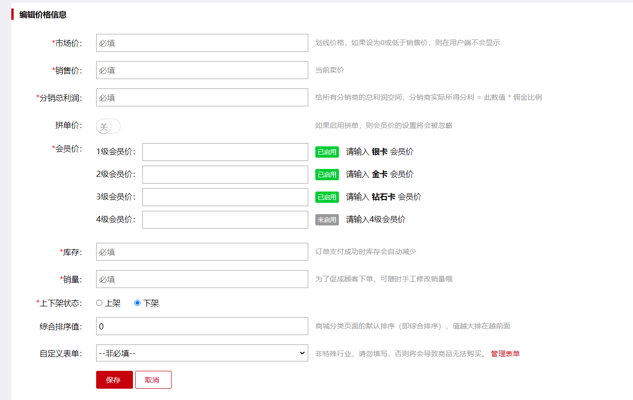Focus the 销售价 input field
The image size is (633, 400).
202,70
